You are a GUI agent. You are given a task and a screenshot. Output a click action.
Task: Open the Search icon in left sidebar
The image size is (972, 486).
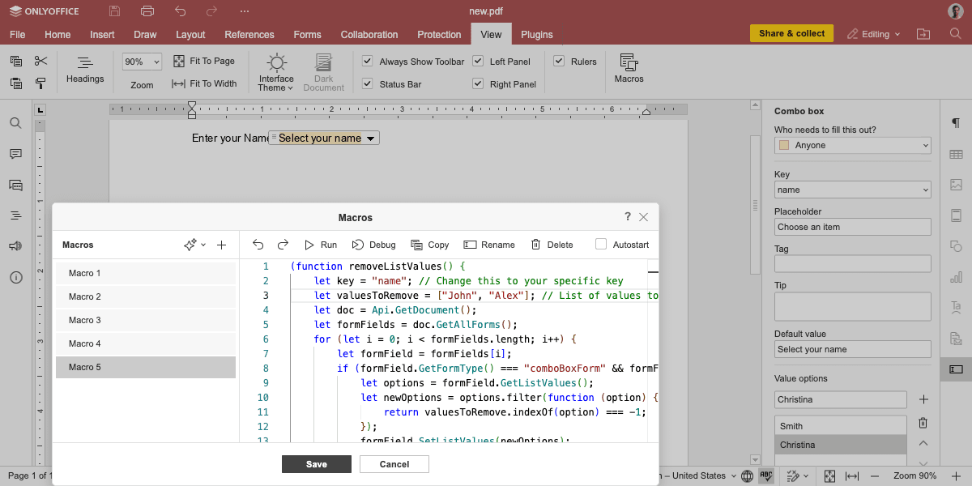[x=15, y=123]
